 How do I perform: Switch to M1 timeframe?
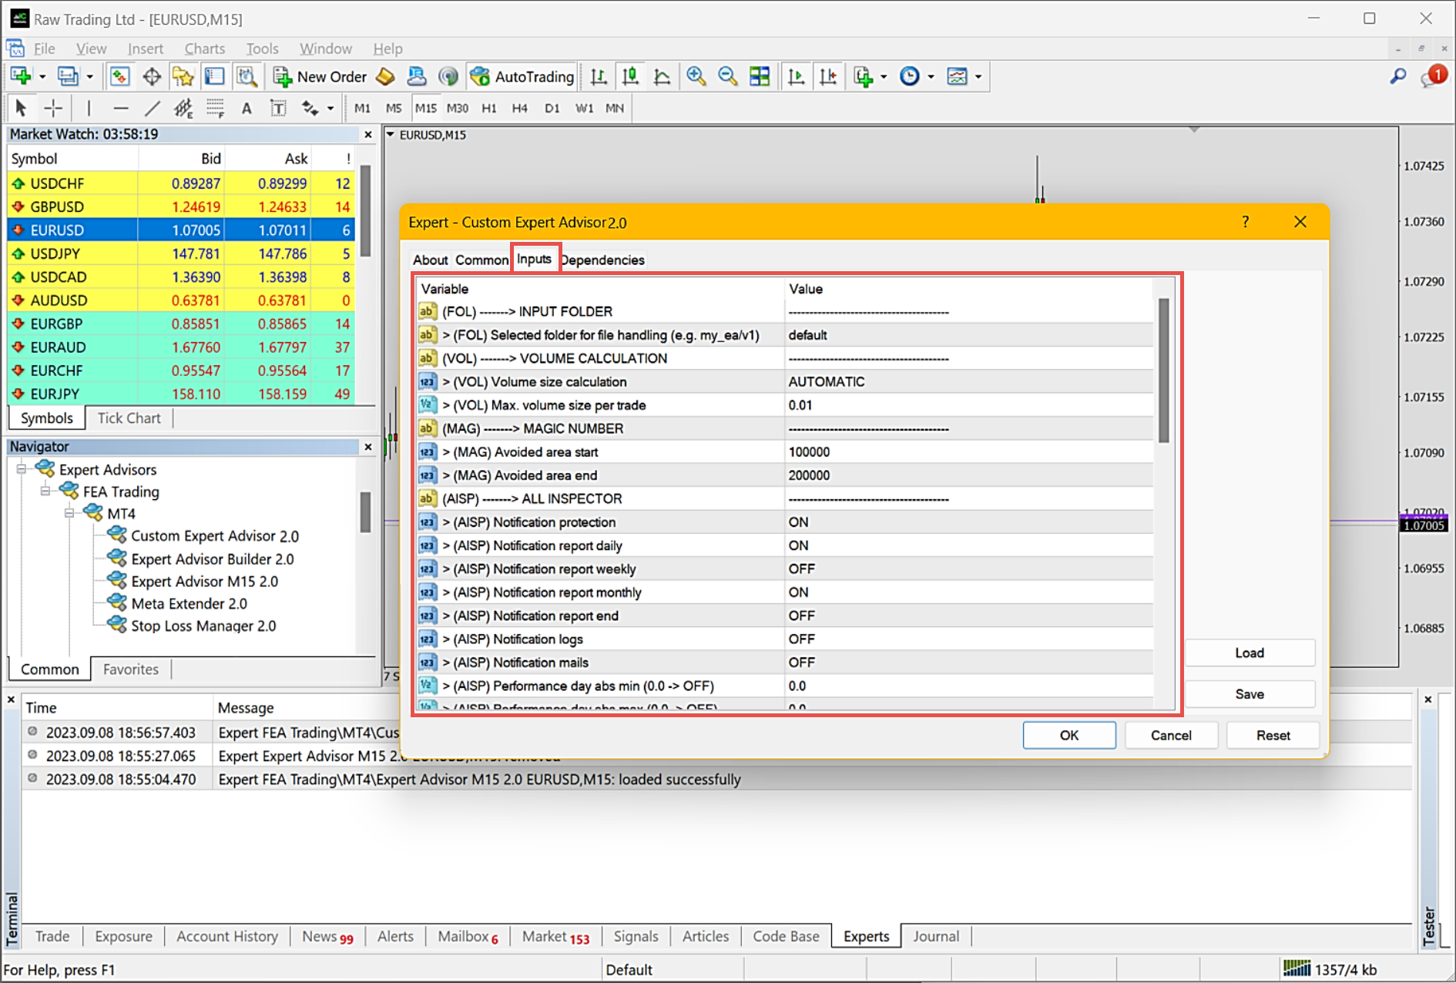pos(362,108)
